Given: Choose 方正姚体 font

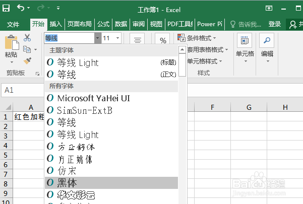Looking at the screenshot, I should click(111, 159).
